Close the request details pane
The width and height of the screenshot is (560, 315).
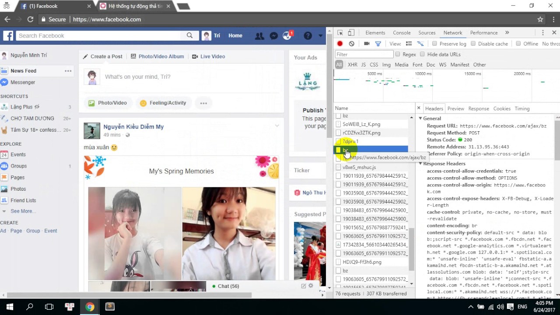pyautogui.click(x=419, y=108)
